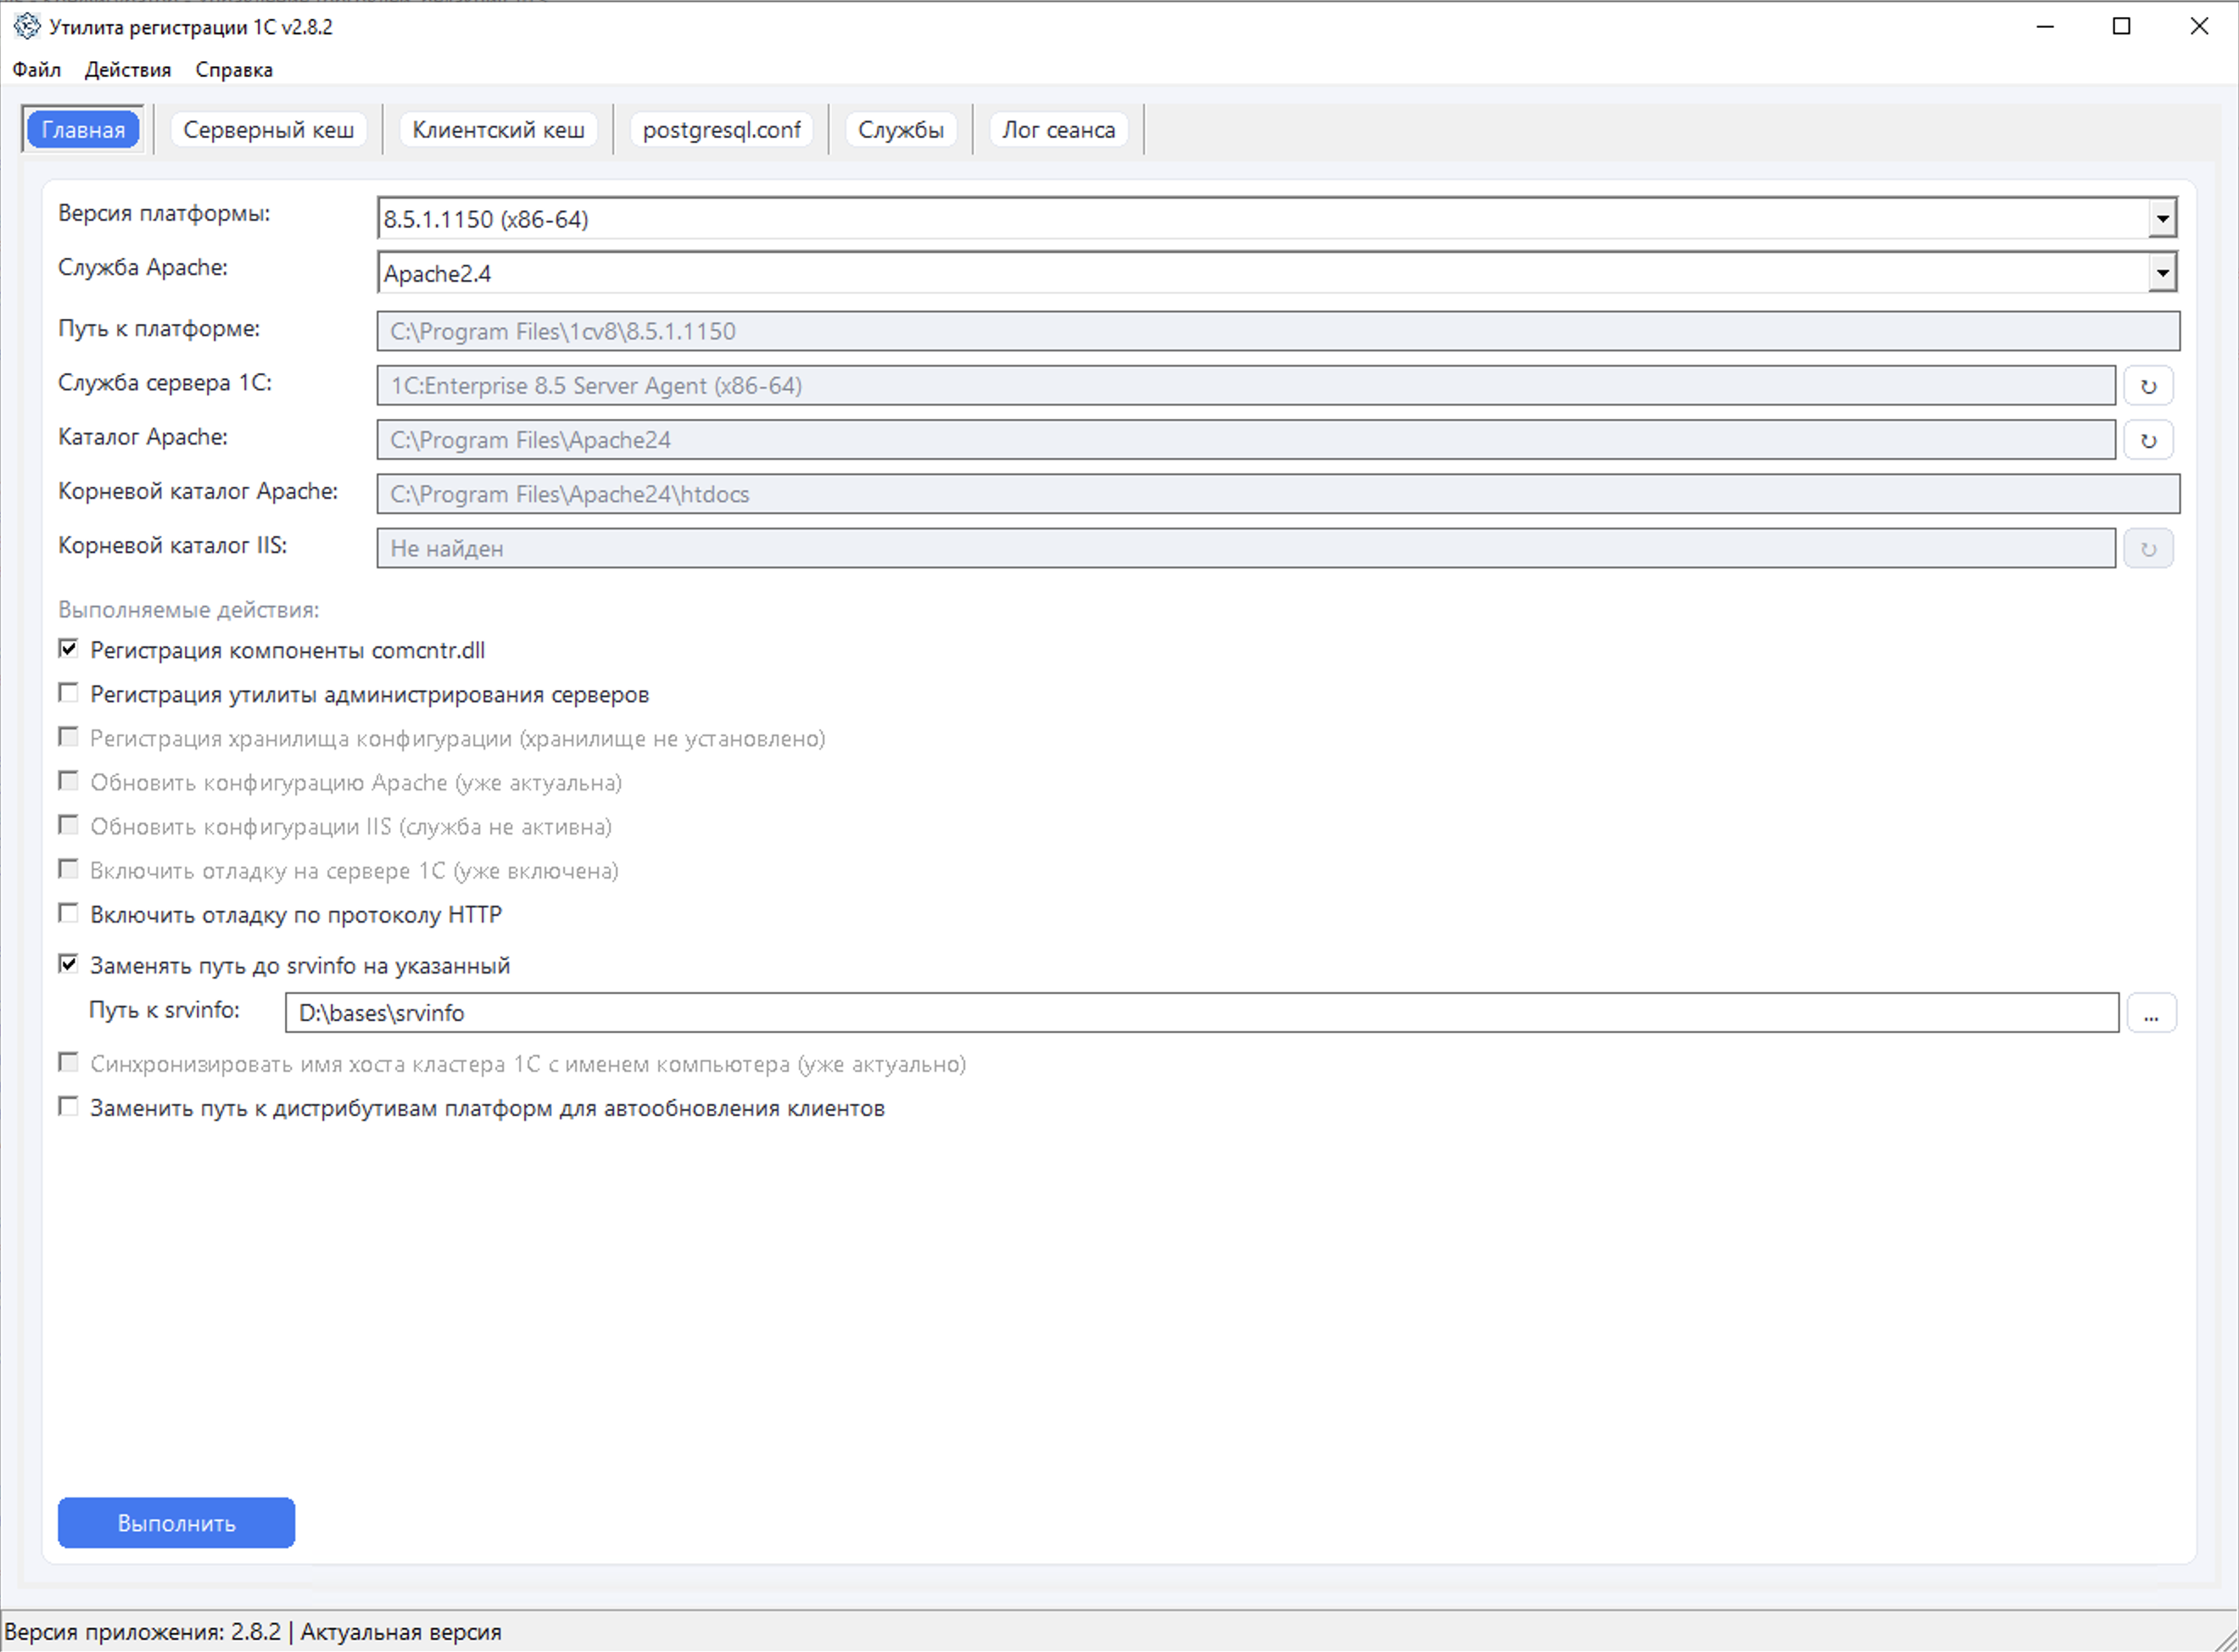The width and height of the screenshot is (2239, 1652).
Task: Refresh the 1C server service field
Action: 2147,386
